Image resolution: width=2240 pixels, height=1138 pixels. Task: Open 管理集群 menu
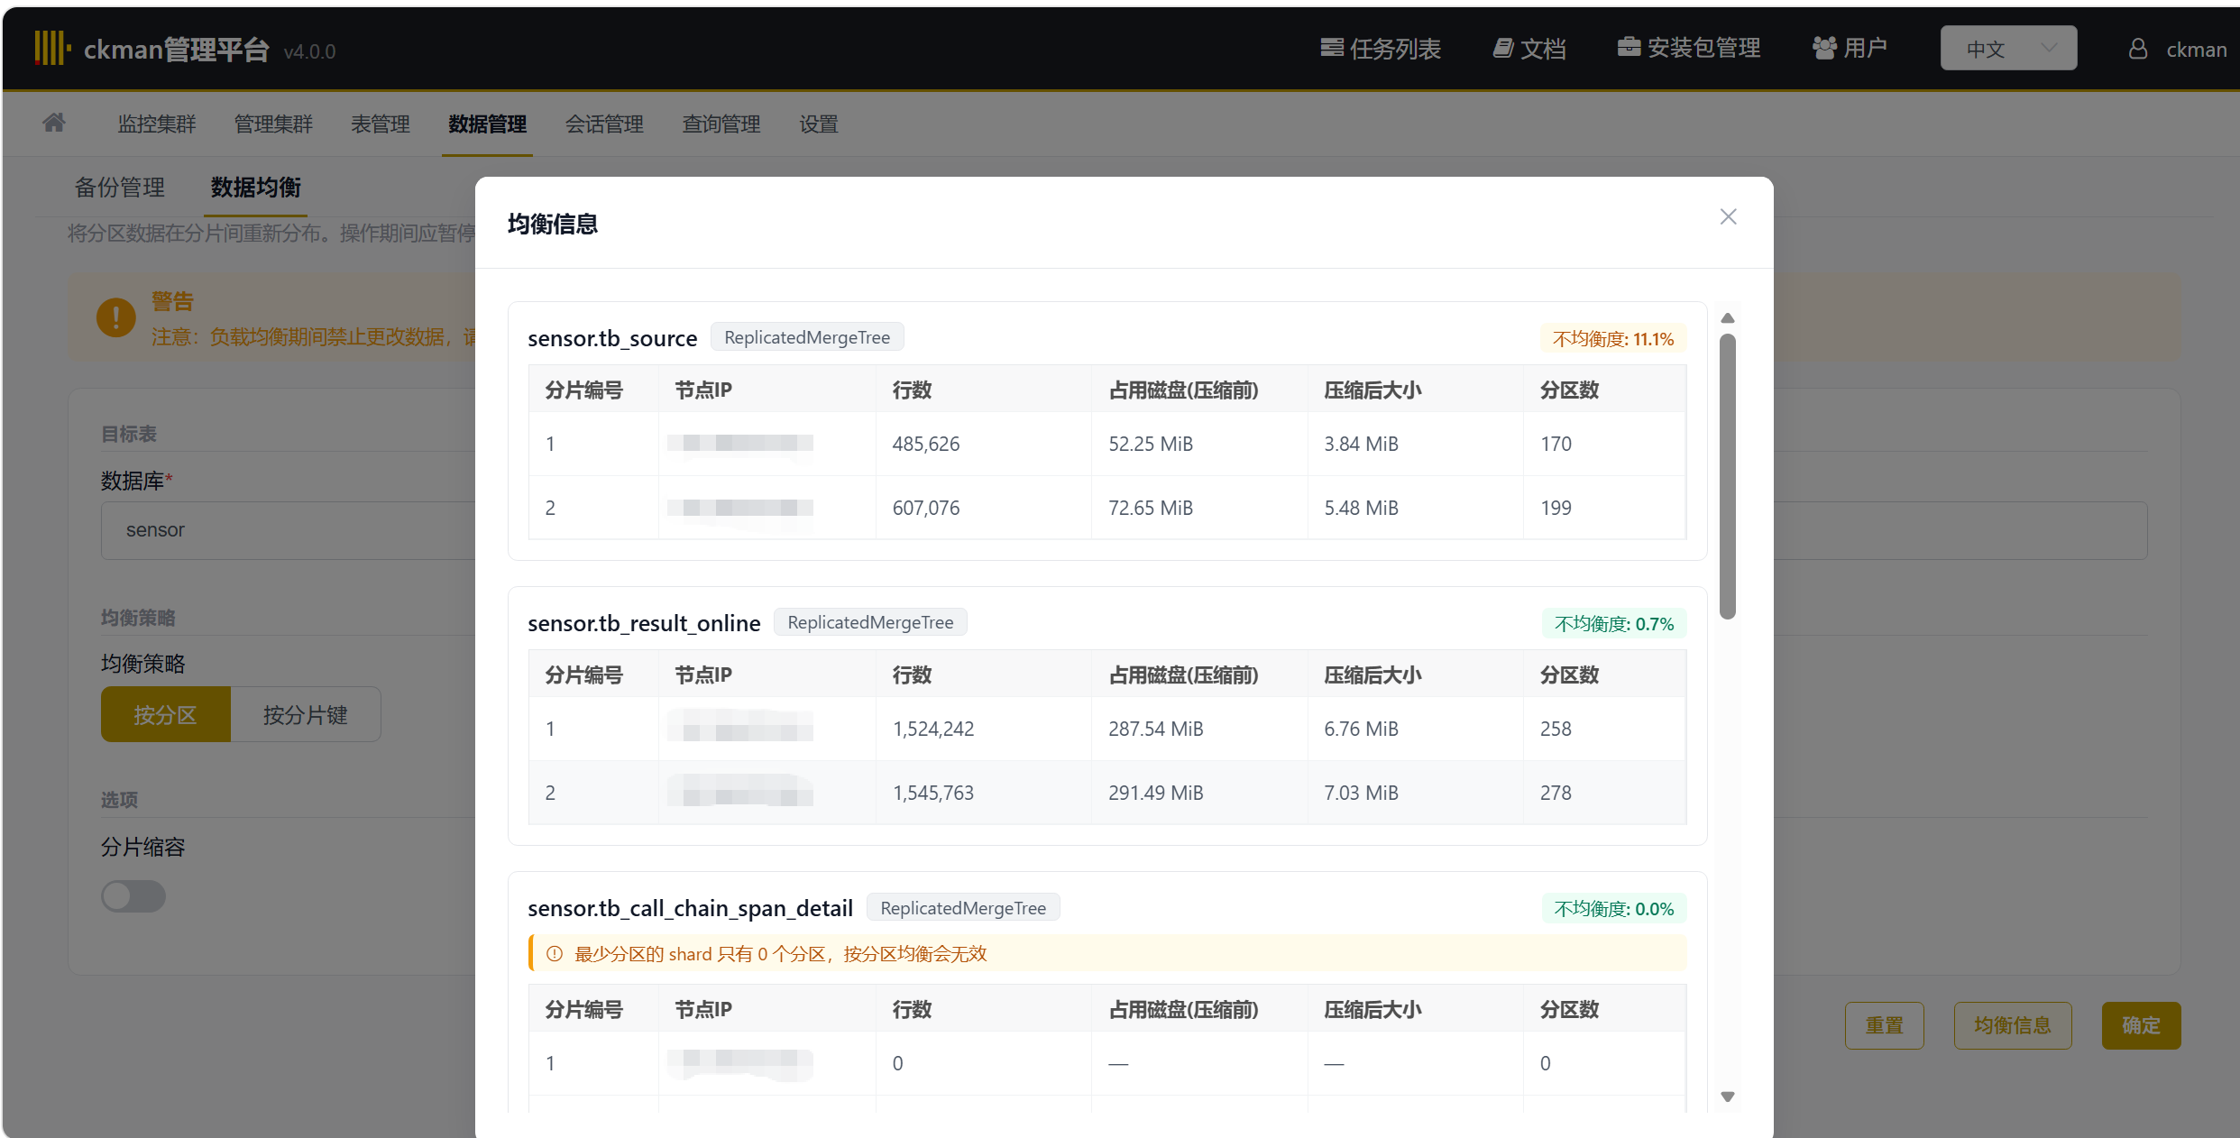pos(273,124)
